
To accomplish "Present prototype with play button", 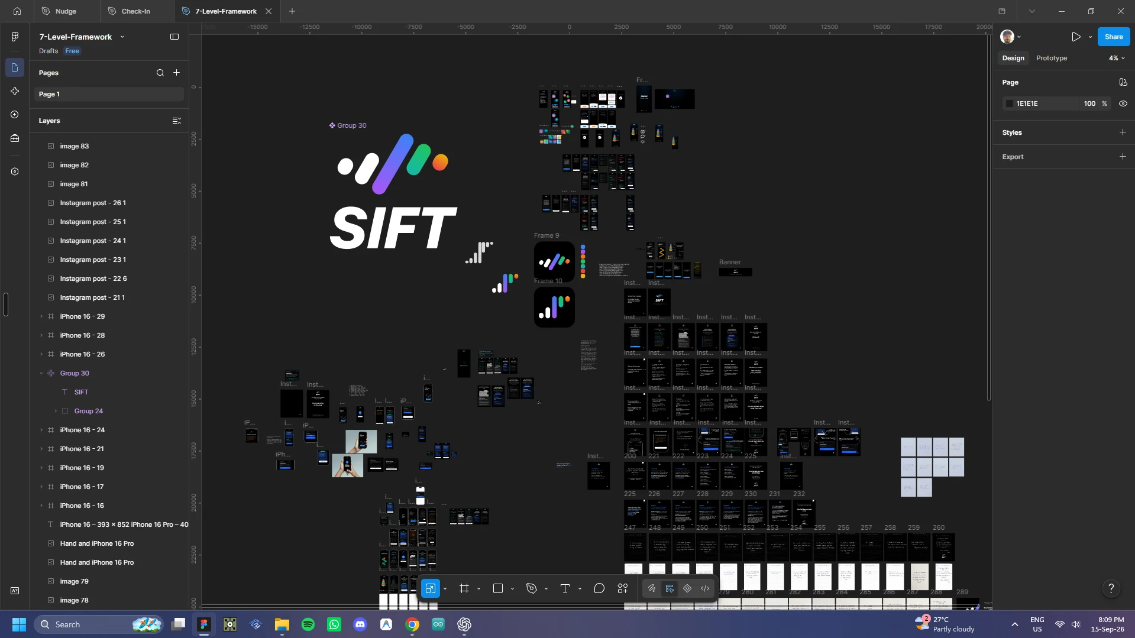I will click(1075, 37).
